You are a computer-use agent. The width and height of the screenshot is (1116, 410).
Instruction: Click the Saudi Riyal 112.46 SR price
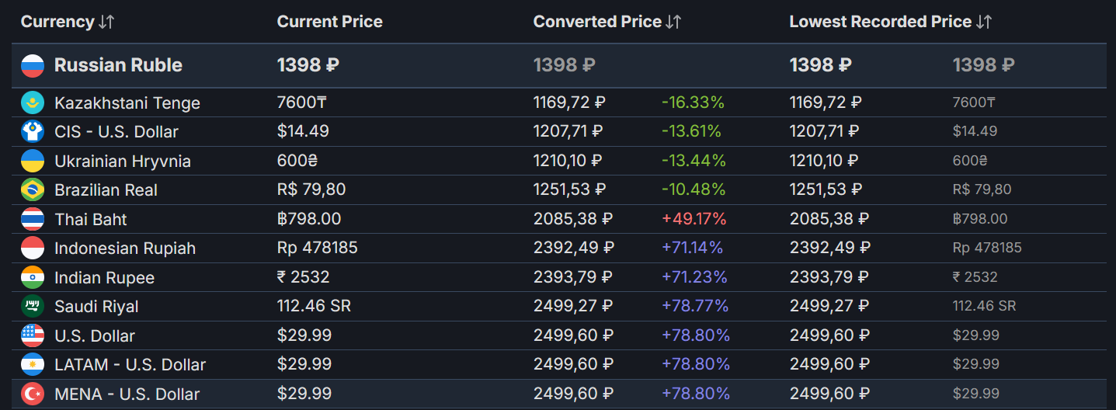(x=314, y=306)
